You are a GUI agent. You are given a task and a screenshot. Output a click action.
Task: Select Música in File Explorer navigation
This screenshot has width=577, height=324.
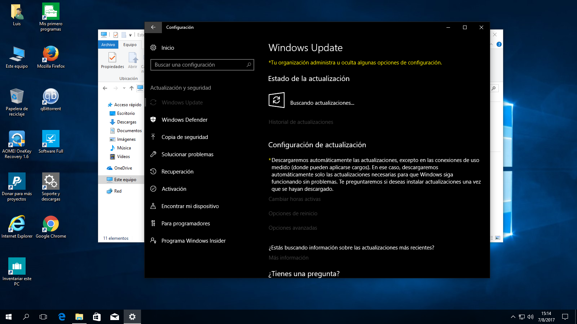click(x=120, y=148)
